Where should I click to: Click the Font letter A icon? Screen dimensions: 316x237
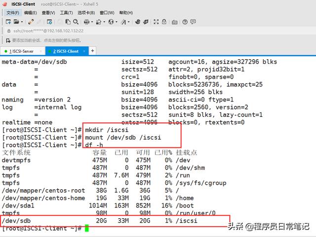pos(123,22)
